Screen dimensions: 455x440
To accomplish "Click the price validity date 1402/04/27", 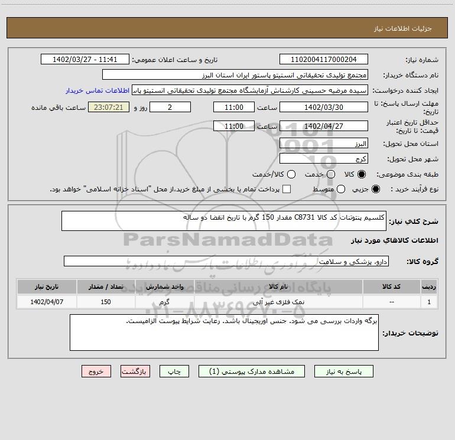I will coord(324,126).
